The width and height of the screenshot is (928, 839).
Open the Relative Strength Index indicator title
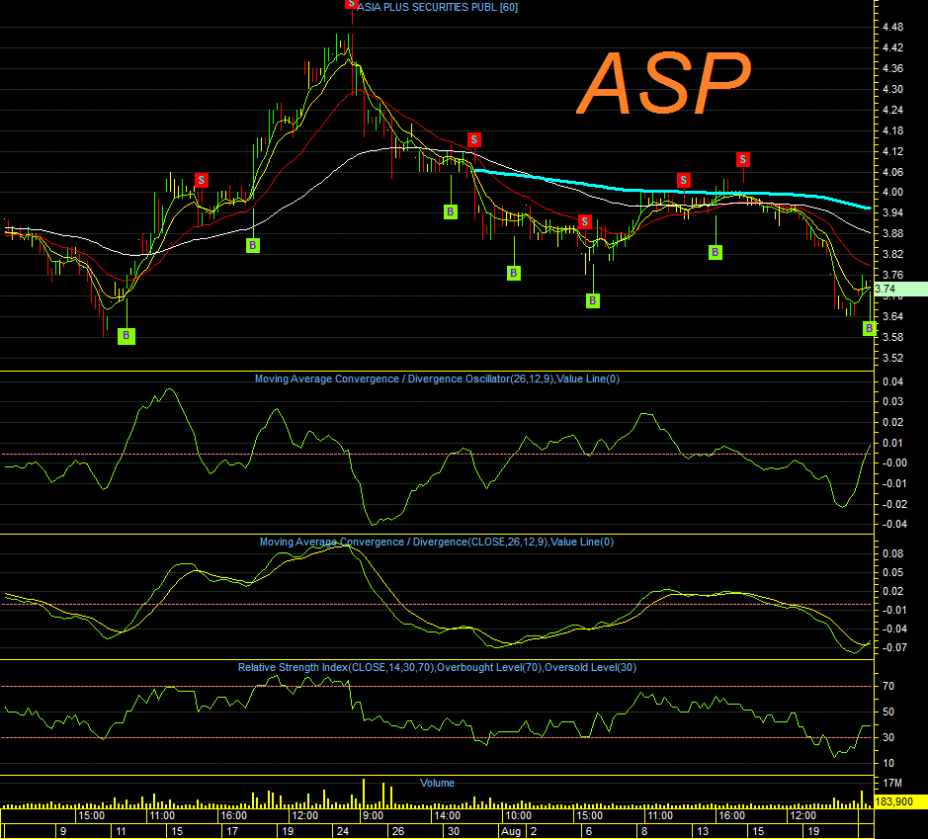click(x=437, y=667)
